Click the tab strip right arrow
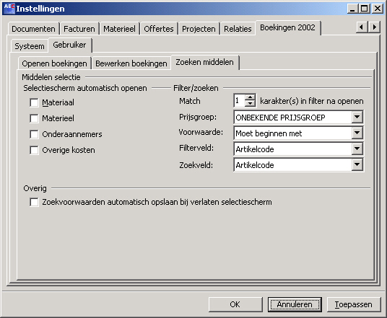Viewport: 387px width, 318px height. [374, 27]
